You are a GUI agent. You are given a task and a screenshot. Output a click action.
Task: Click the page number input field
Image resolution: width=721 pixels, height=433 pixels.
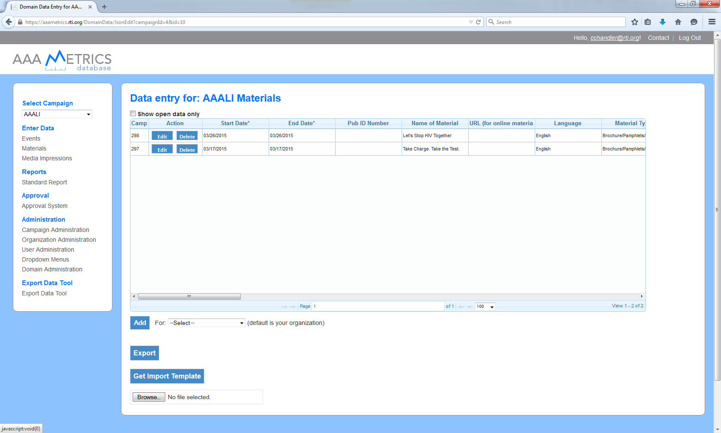[378, 307]
